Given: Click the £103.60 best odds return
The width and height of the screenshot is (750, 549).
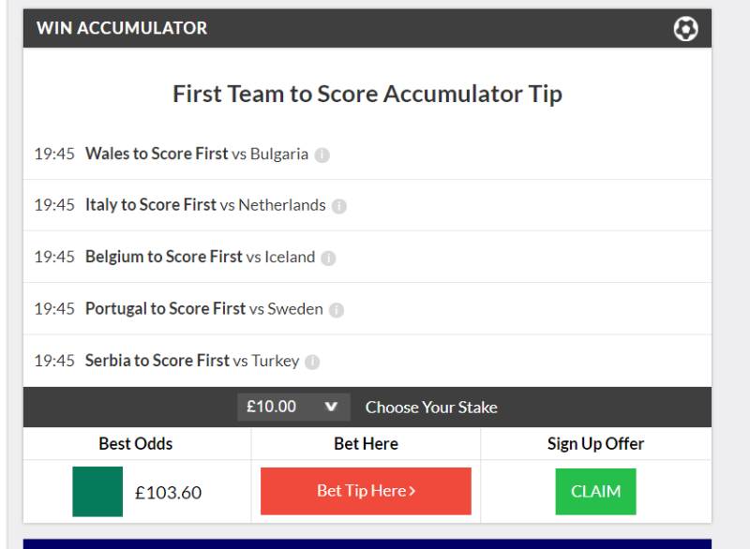Looking at the screenshot, I should click(169, 492).
